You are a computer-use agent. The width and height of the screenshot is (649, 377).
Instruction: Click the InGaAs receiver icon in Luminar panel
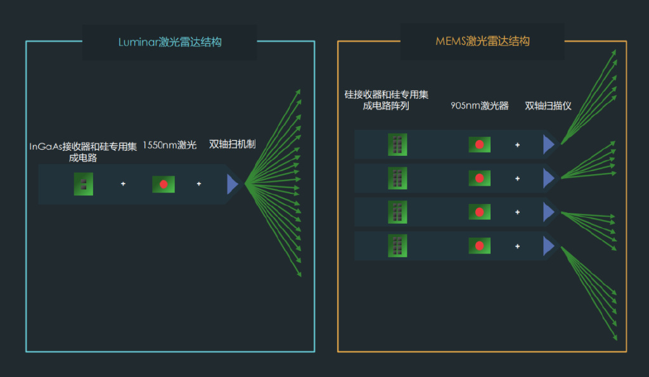click(83, 184)
